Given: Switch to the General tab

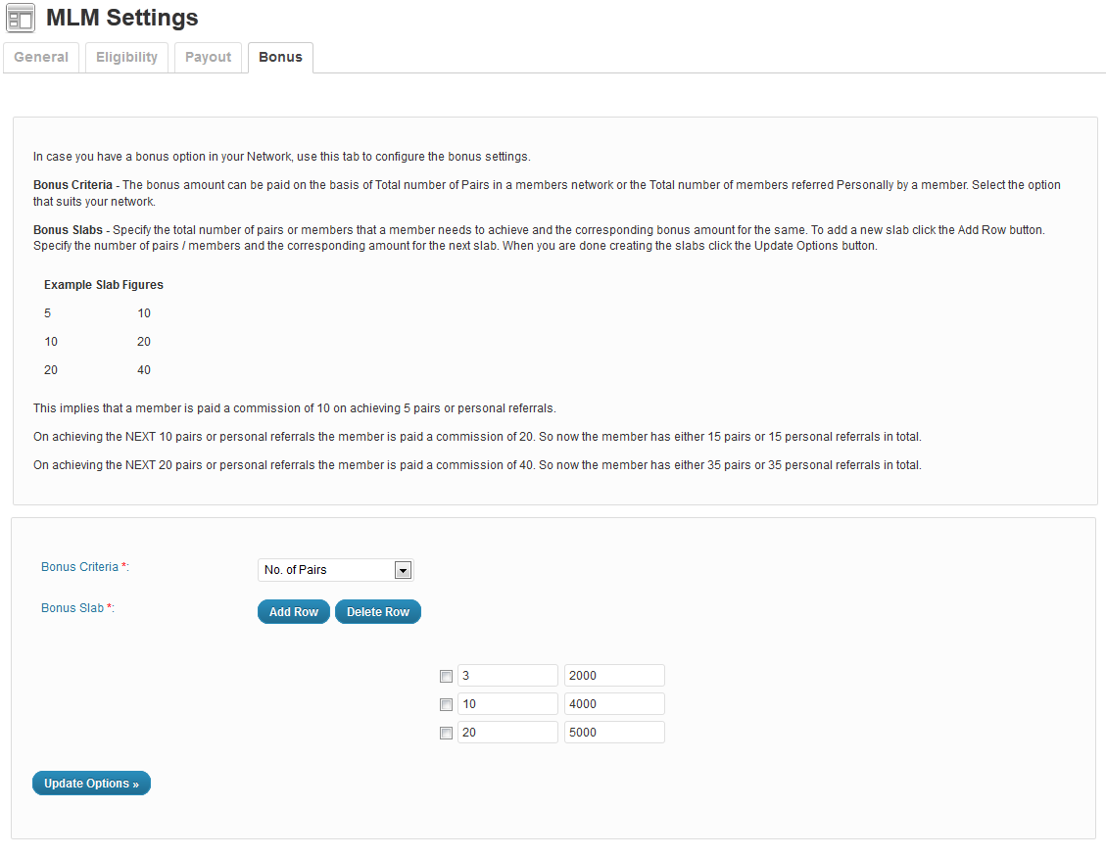Looking at the screenshot, I should (x=41, y=57).
